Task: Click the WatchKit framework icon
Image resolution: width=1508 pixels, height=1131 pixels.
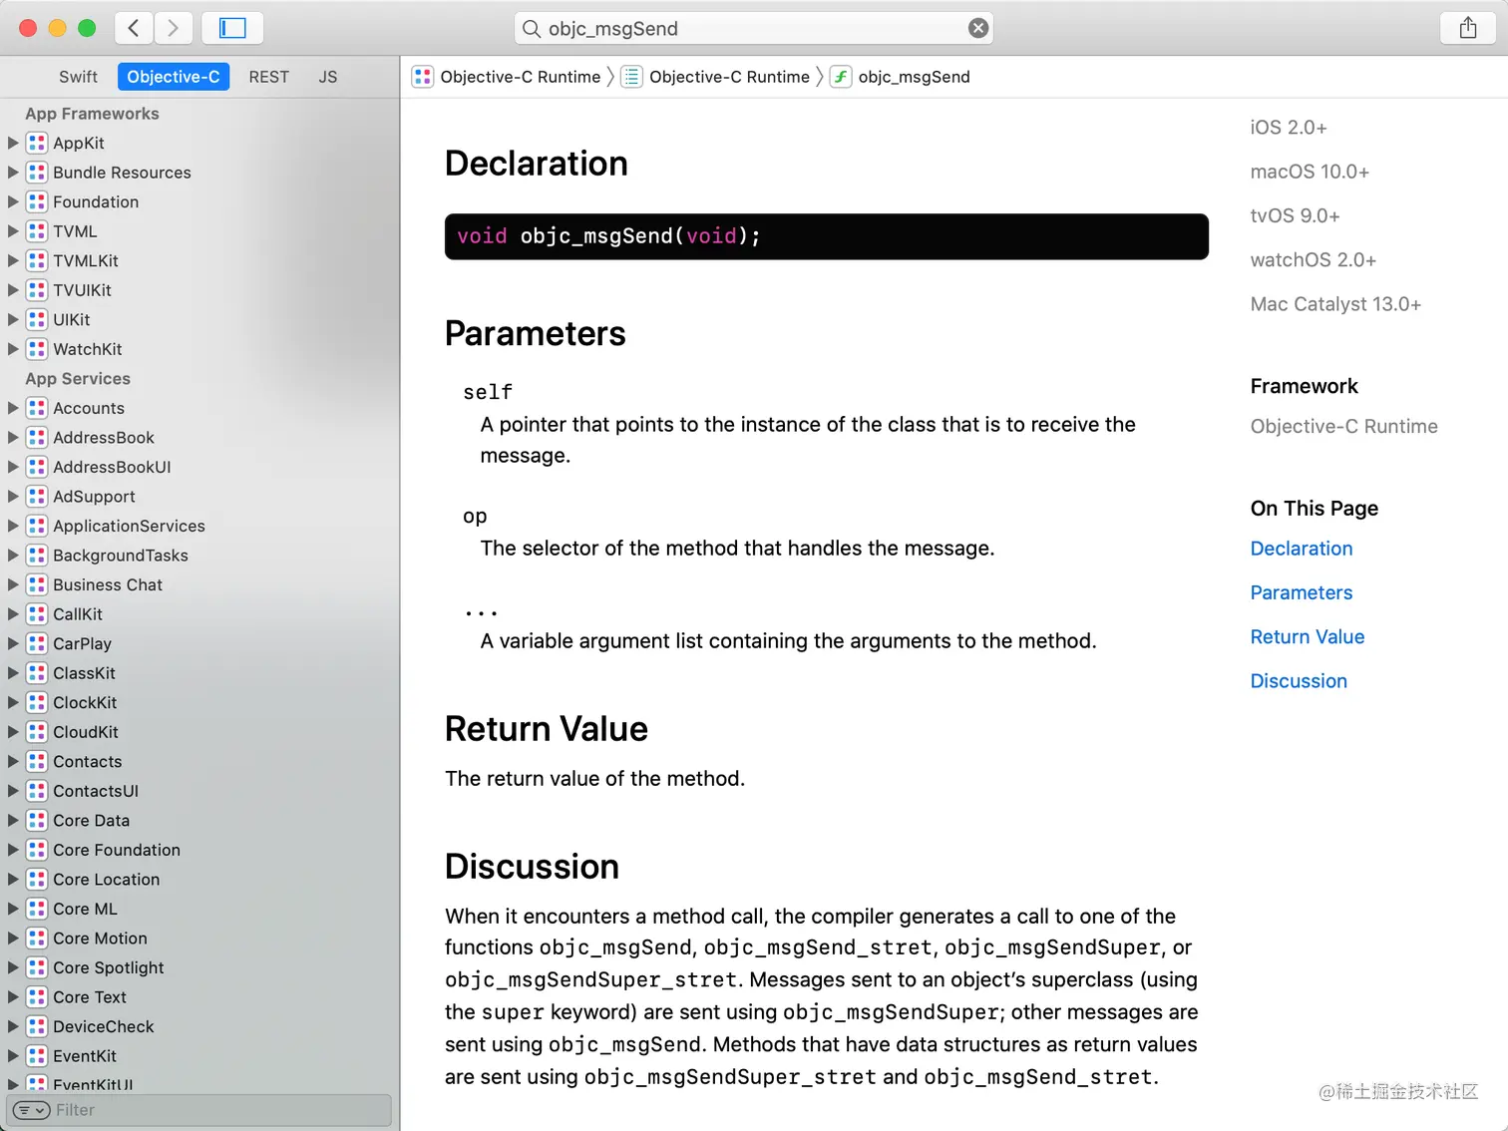Action: point(37,349)
